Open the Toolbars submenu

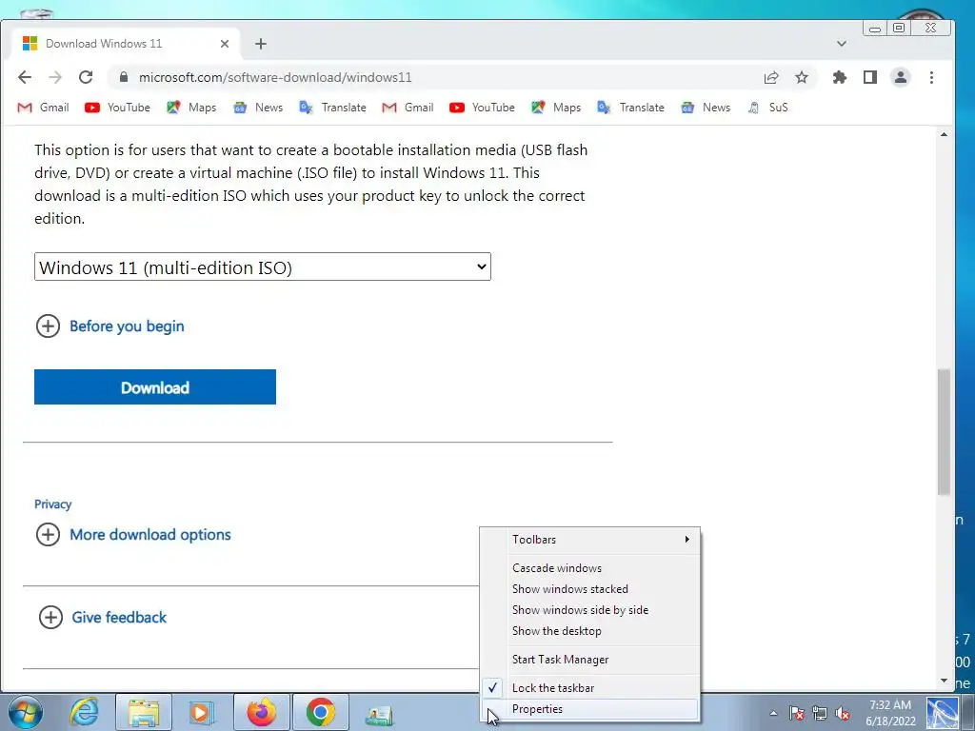click(589, 540)
